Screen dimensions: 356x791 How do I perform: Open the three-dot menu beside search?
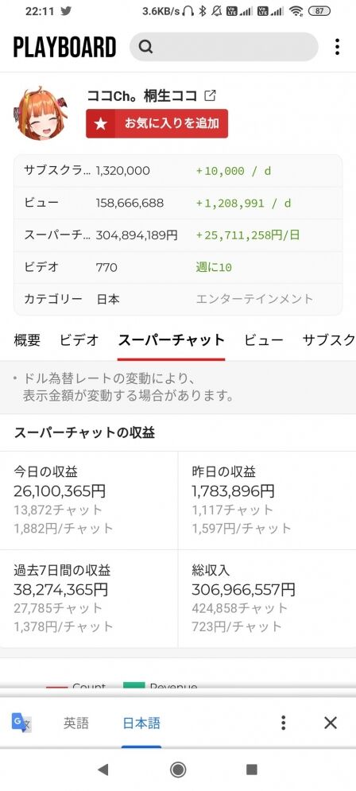click(338, 47)
